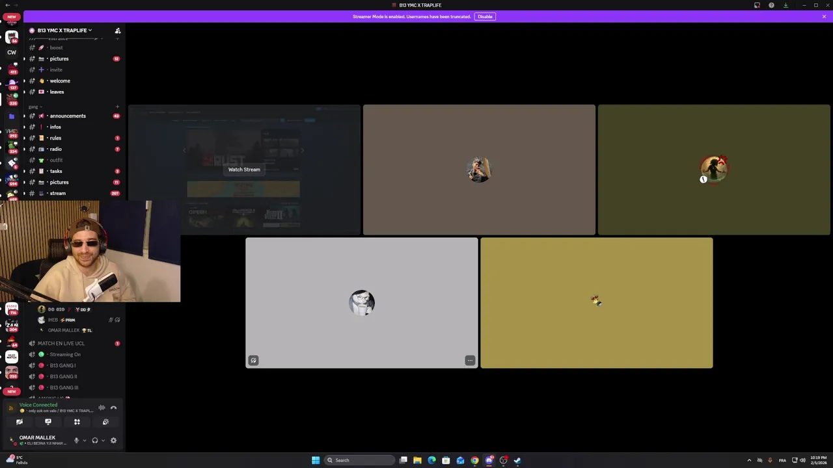Expand threads arrow of the announcements channel

pyautogui.click(x=24, y=116)
